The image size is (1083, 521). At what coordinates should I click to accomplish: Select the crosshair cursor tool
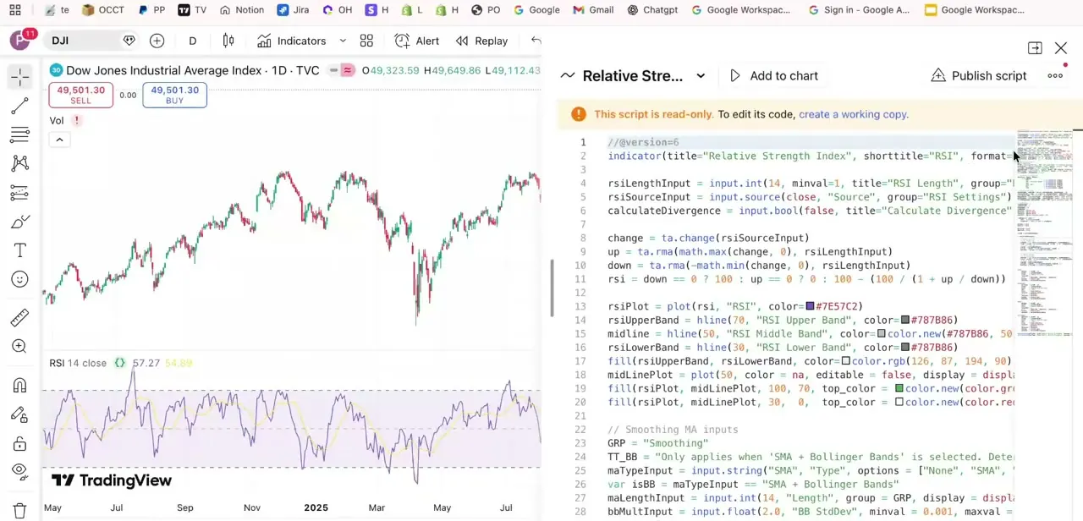pyautogui.click(x=20, y=77)
